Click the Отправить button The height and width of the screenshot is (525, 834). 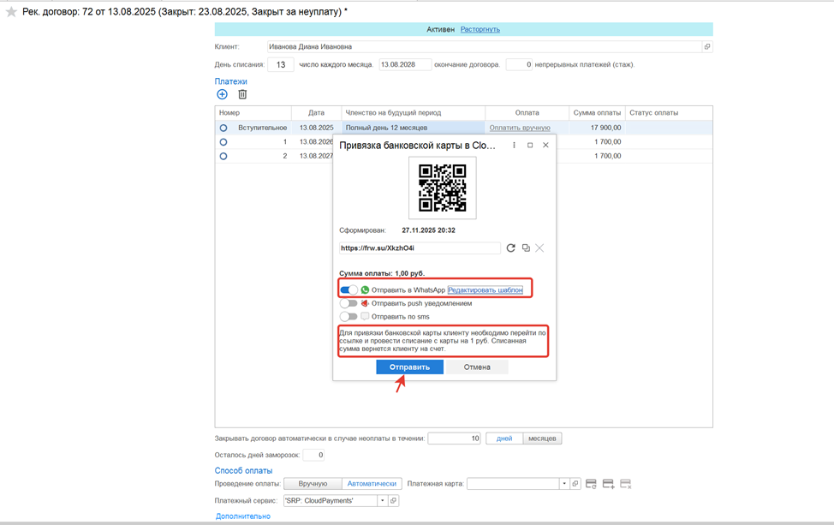pos(409,367)
